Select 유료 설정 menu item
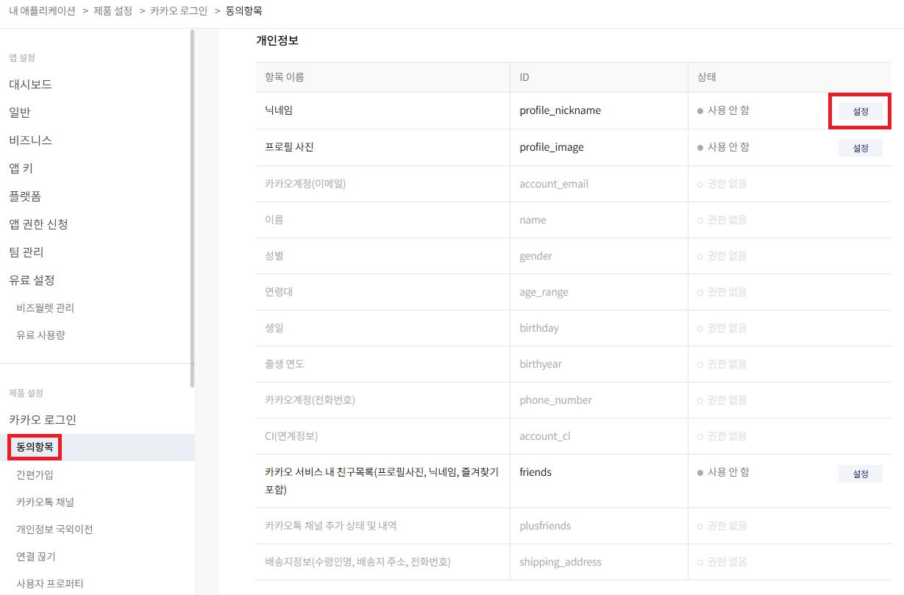Screen dimensions: 904x595 32,280
